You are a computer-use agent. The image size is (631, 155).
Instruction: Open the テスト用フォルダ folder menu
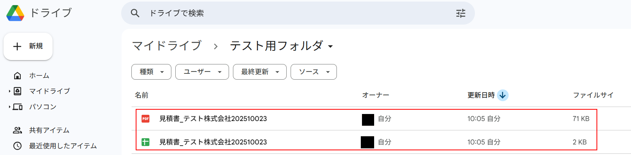pyautogui.click(x=282, y=46)
